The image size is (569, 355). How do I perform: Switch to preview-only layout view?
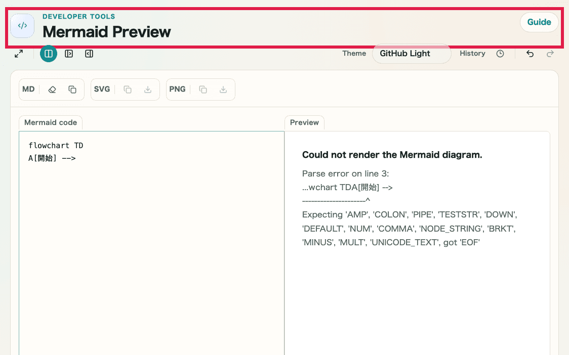[x=89, y=53]
